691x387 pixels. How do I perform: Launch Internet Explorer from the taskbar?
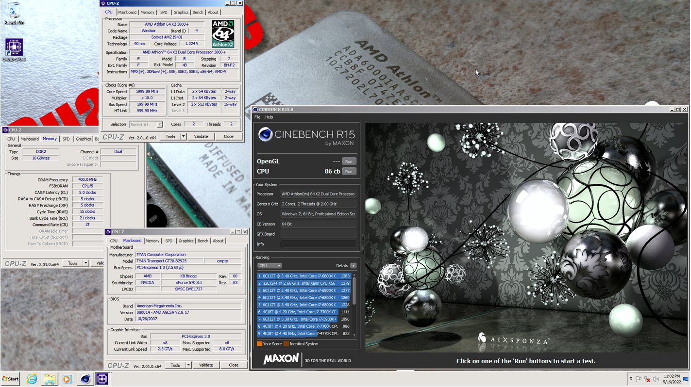(32, 379)
